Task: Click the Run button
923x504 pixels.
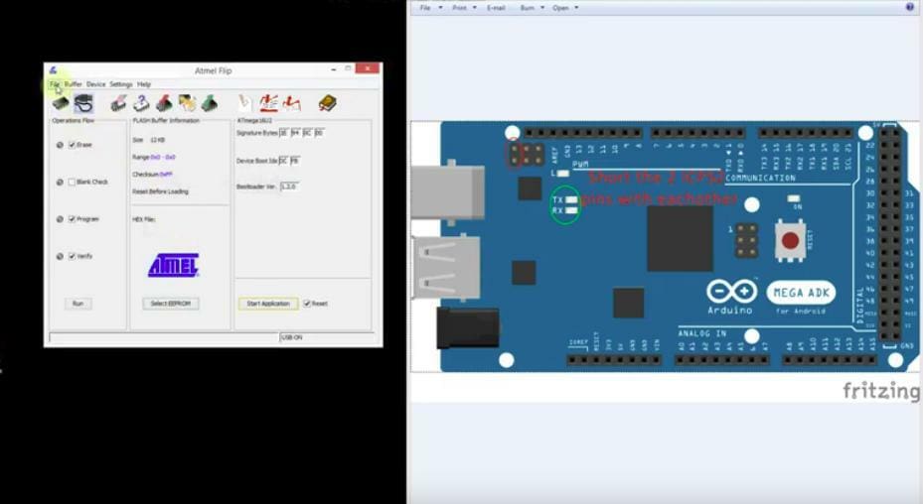Action: (77, 304)
